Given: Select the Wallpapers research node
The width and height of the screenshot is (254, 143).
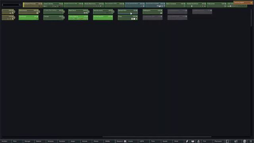Looking at the screenshot, I should [152, 12].
